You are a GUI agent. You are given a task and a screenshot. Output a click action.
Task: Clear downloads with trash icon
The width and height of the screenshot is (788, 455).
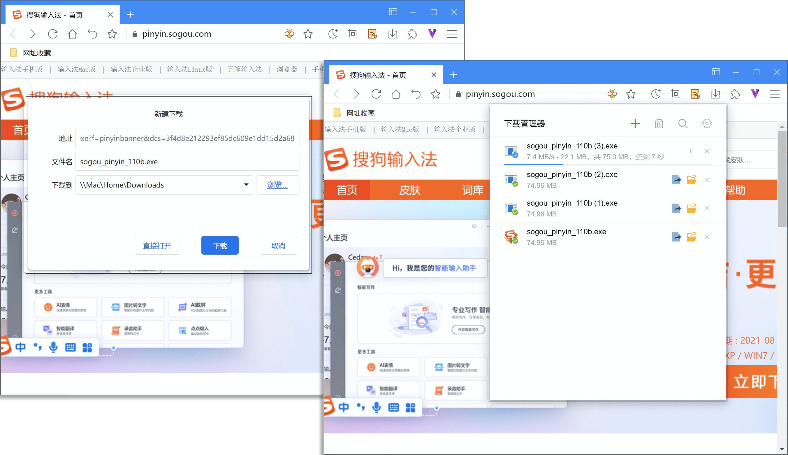659,124
